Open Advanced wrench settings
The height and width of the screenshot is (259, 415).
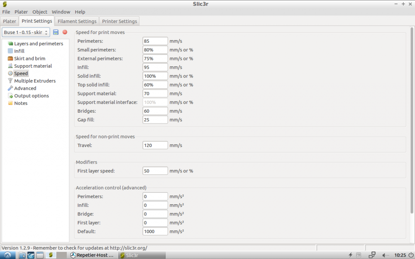tap(10, 88)
